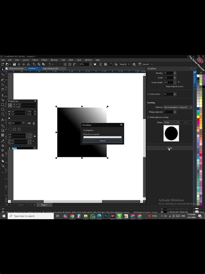This screenshot has width=205, height=274.
Task: Click the reset icon beside Screen angle
Action: pyautogui.click(x=179, y=82)
